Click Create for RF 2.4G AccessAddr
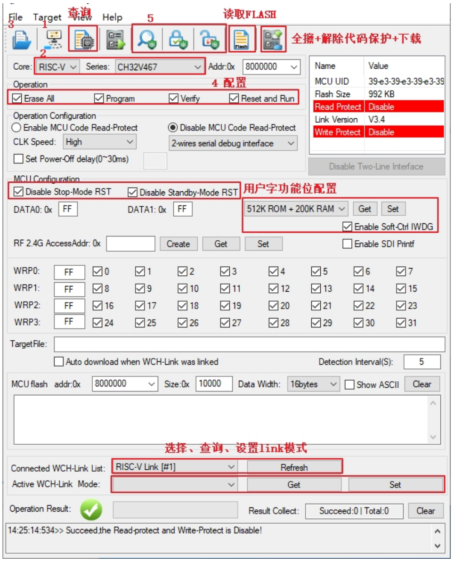 pyautogui.click(x=178, y=244)
